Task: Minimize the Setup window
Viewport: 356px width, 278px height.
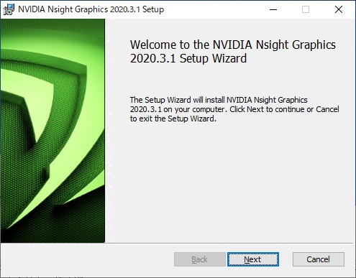Action: pyautogui.click(x=273, y=9)
